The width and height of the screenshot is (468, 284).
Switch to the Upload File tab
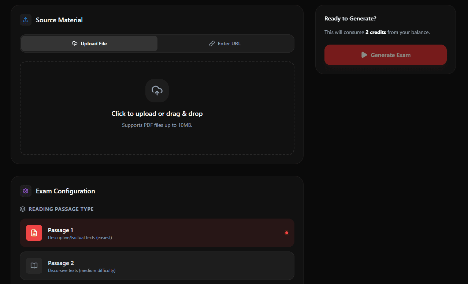click(89, 43)
